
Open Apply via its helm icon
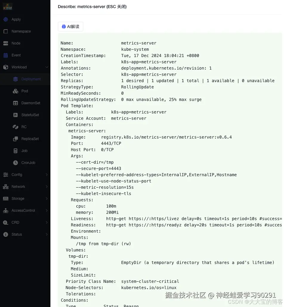(x=6, y=19)
